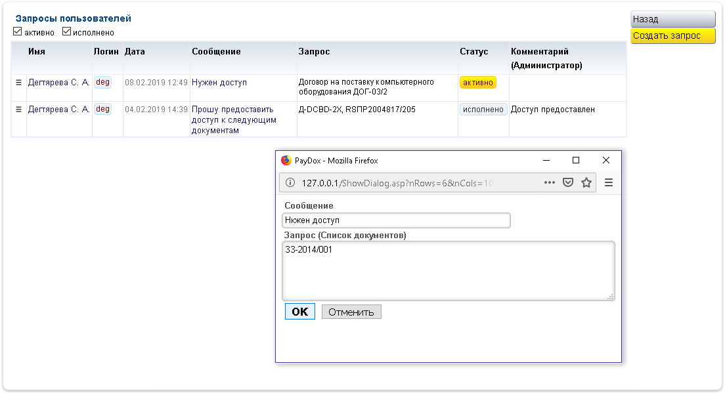Click the Save to Pocket icon
The height and width of the screenshot is (393, 725).
point(568,183)
